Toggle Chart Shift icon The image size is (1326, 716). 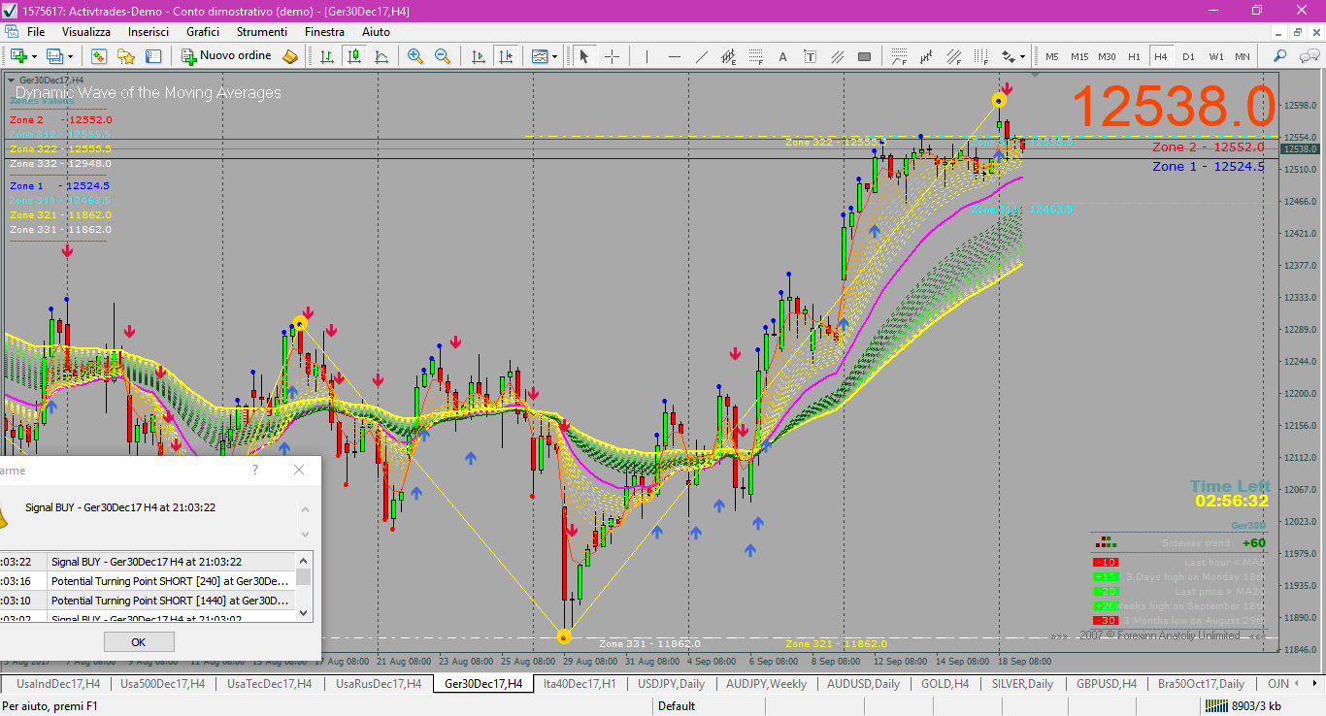point(505,56)
